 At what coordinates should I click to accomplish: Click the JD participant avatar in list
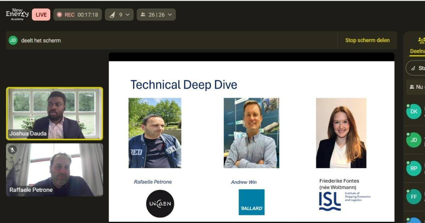coord(414,140)
